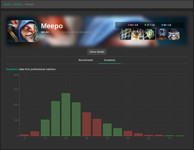
Task: Click the 5-minute duration bar
Action: [x=25, y=135]
